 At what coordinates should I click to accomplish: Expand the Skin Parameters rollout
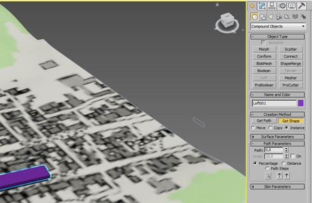277,186
